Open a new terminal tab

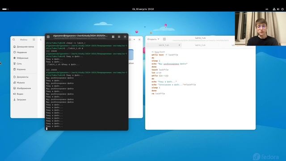(x=48, y=37)
